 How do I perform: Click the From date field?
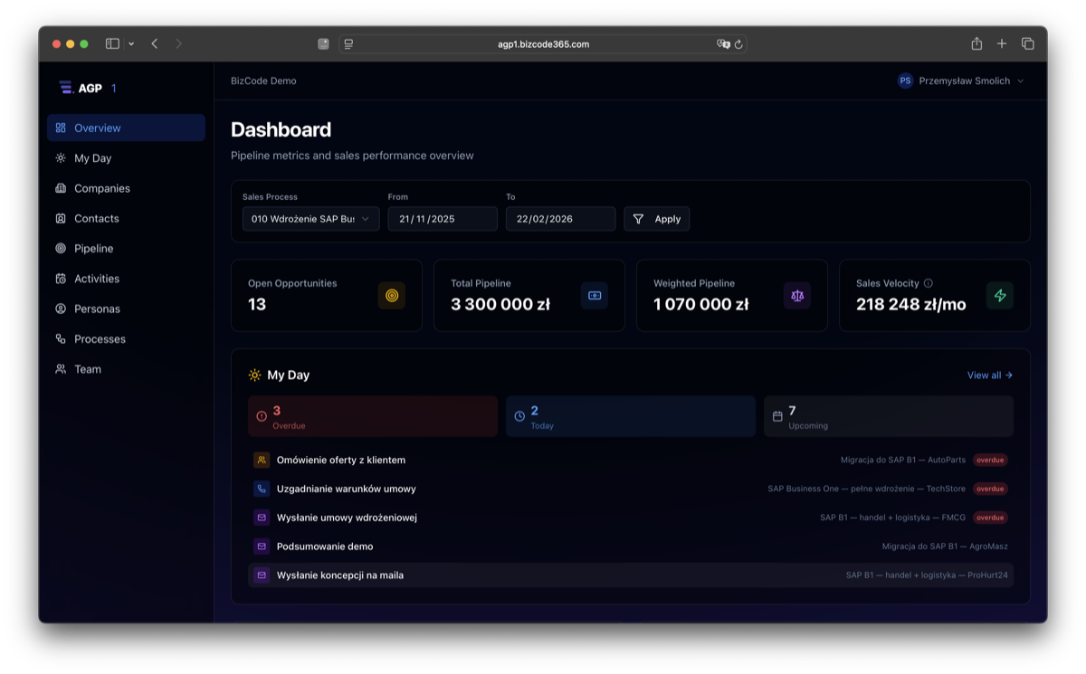click(x=443, y=218)
